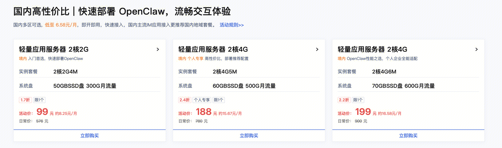
Task: Click 立即购买 under the 99元 plan
Action: point(89,136)
